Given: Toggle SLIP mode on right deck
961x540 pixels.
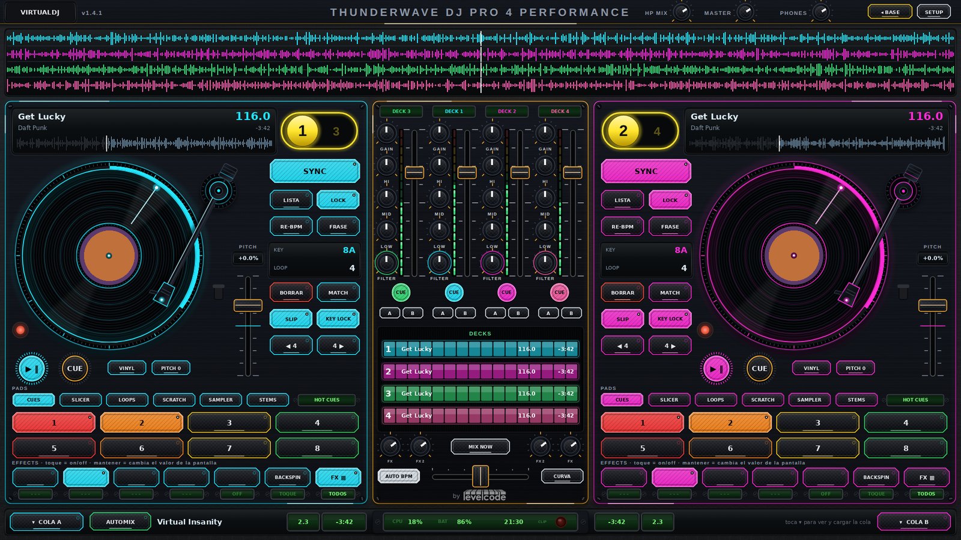Looking at the screenshot, I should click(623, 319).
